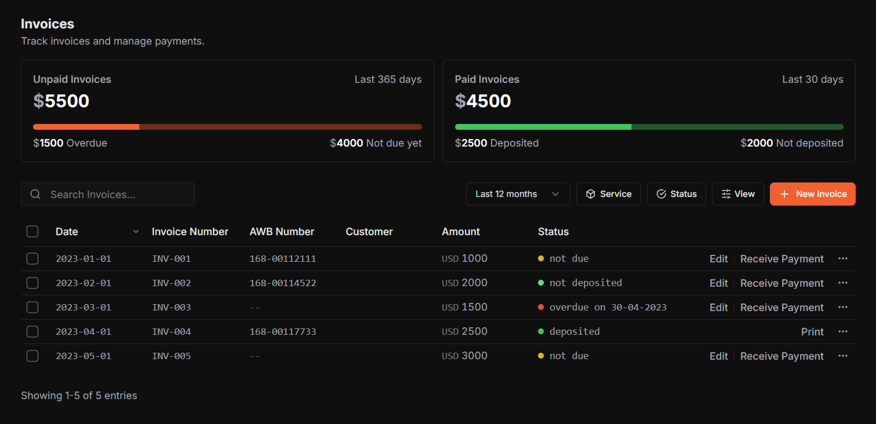The width and height of the screenshot is (876, 424).
Task: Click the overdue progress bar segment
Action: click(x=86, y=126)
